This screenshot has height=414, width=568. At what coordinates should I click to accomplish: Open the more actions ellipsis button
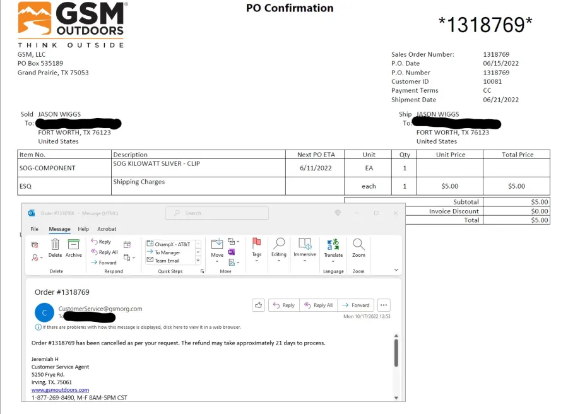tap(384, 305)
